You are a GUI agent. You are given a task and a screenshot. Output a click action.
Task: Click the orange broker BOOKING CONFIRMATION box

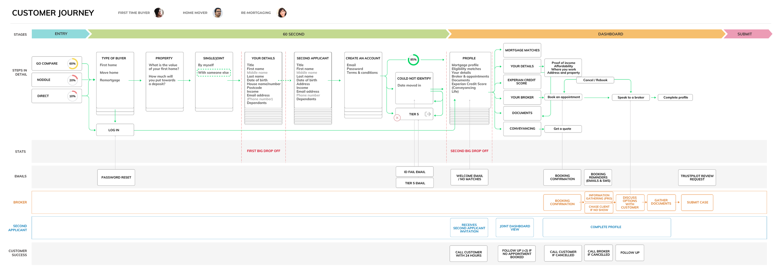[x=562, y=203]
